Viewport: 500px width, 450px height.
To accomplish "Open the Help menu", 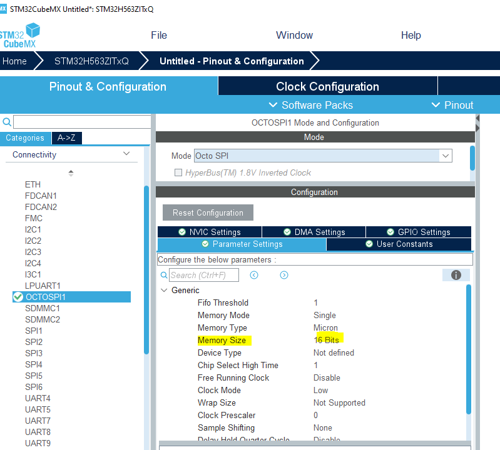I will click(x=411, y=35).
